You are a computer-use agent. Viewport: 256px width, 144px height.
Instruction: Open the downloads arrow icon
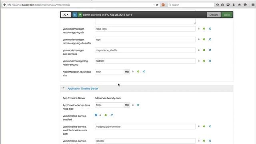(234, 5)
